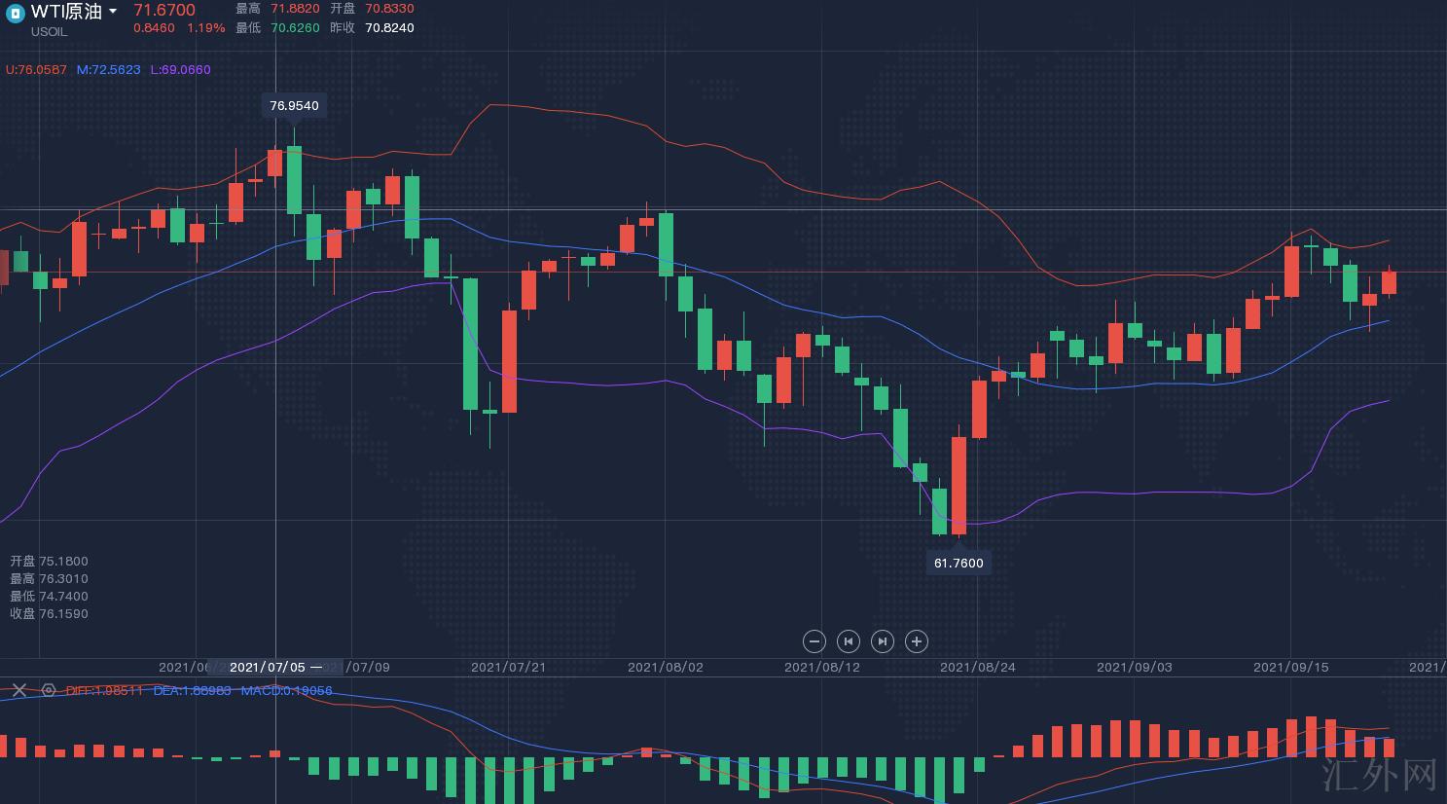
Task: Click the Bollinger middle band M:72.5623 value
Action: coord(108,70)
